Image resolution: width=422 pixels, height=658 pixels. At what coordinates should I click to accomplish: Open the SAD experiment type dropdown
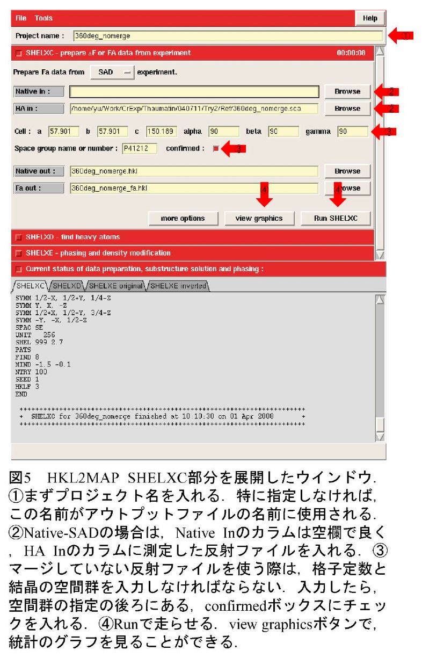pos(112,72)
